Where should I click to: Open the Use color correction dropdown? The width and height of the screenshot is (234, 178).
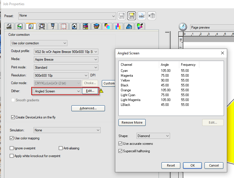click(39, 43)
